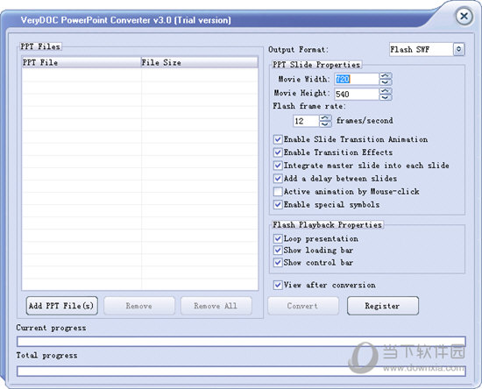Disable Loop presentation option
This screenshot has width=482, height=389.
coord(278,239)
